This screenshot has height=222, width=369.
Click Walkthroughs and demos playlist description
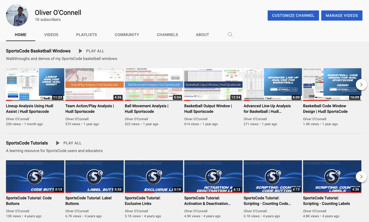pos(61,59)
